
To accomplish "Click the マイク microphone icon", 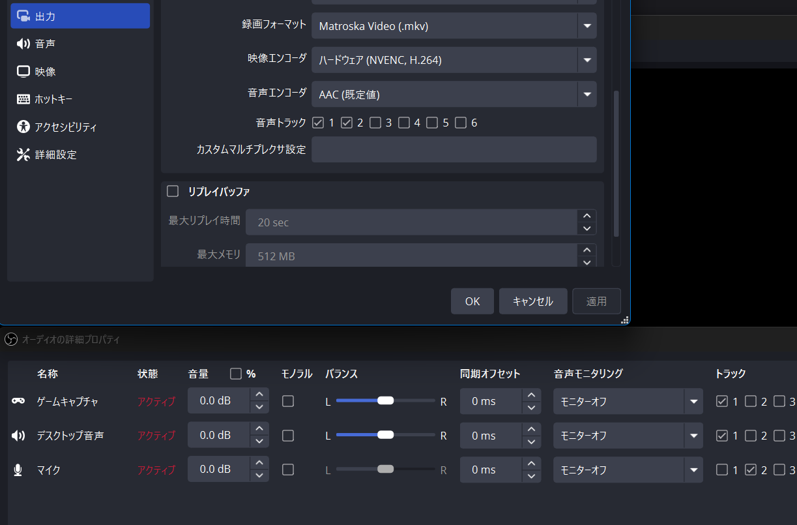I will click(x=18, y=469).
